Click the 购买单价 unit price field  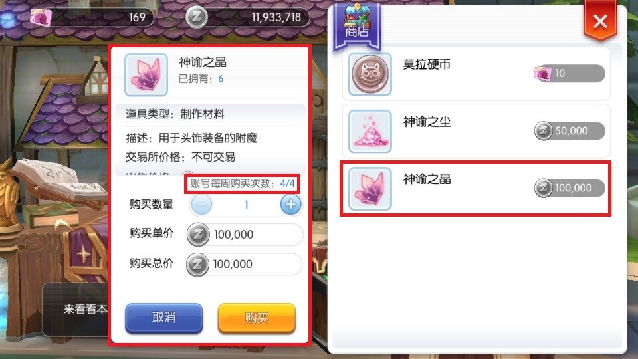[245, 235]
